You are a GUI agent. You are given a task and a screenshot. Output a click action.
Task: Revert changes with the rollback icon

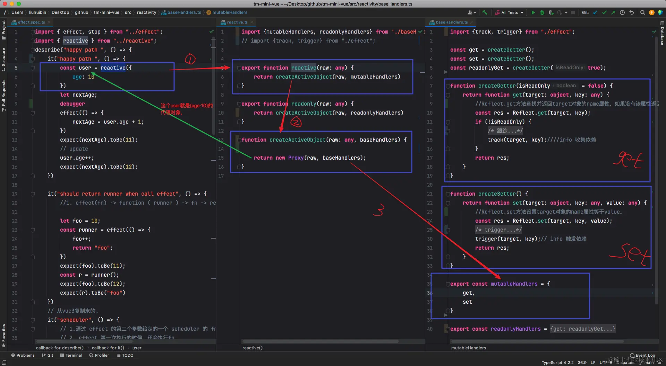point(631,12)
